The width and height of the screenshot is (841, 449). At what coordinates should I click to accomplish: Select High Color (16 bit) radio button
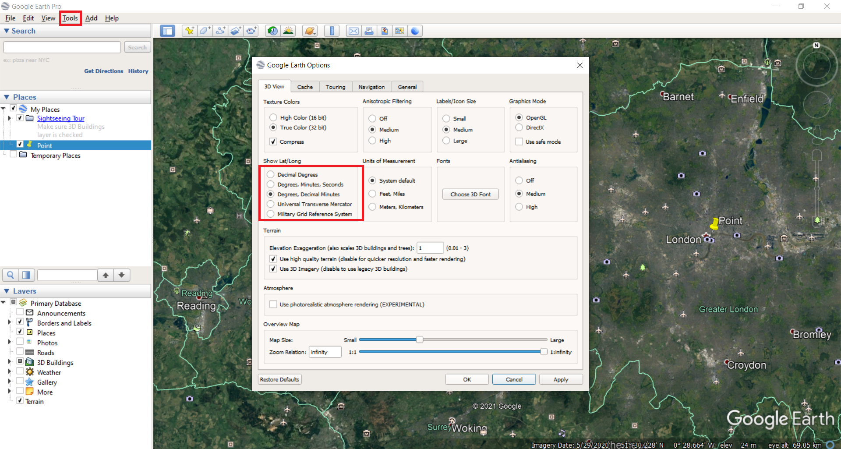tap(273, 117)
